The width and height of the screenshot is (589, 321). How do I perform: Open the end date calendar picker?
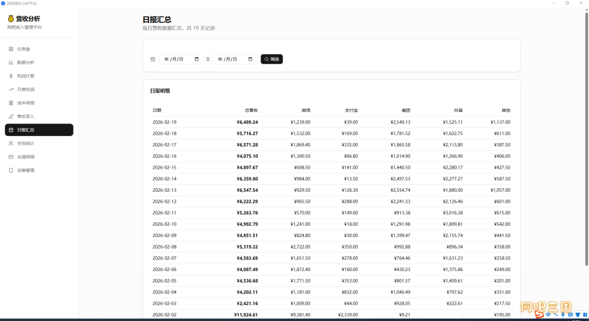pyautogui.click(x=250, y=59)
